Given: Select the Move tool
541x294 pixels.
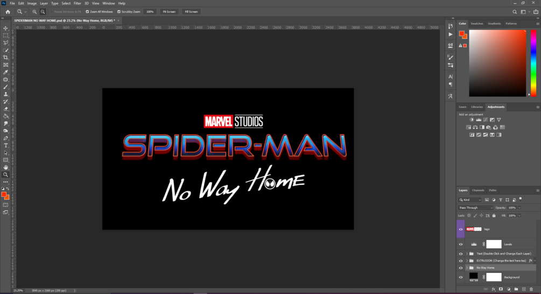Looking at the screenshot, I should coord(5,29).
